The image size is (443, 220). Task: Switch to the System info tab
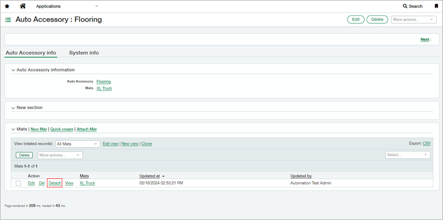[84, 53]
